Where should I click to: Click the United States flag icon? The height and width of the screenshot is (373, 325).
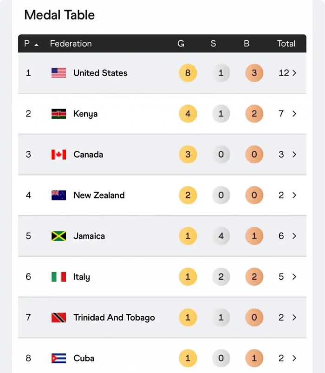[x=58, y=73]
